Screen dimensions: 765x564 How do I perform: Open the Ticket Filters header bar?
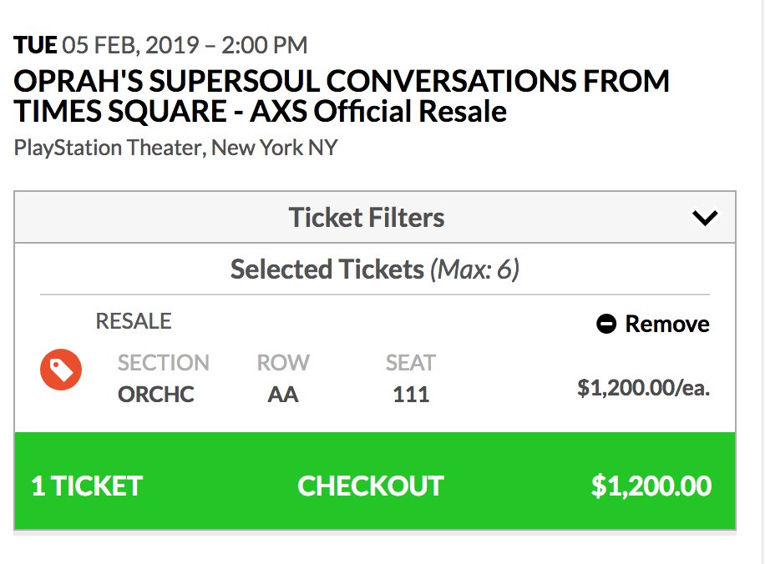367,218
